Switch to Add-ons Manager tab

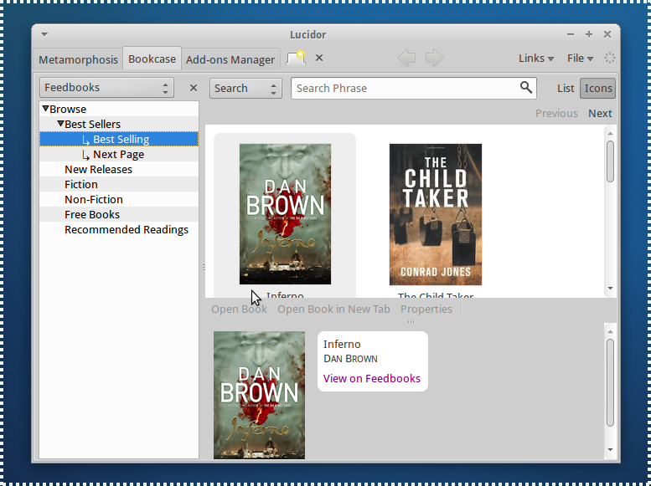click(x=230, y=59)
